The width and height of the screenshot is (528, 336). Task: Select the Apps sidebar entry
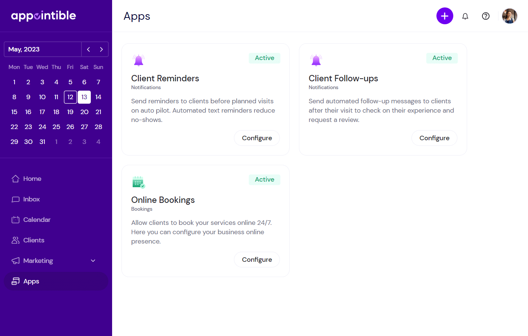(x=31, y=281)
